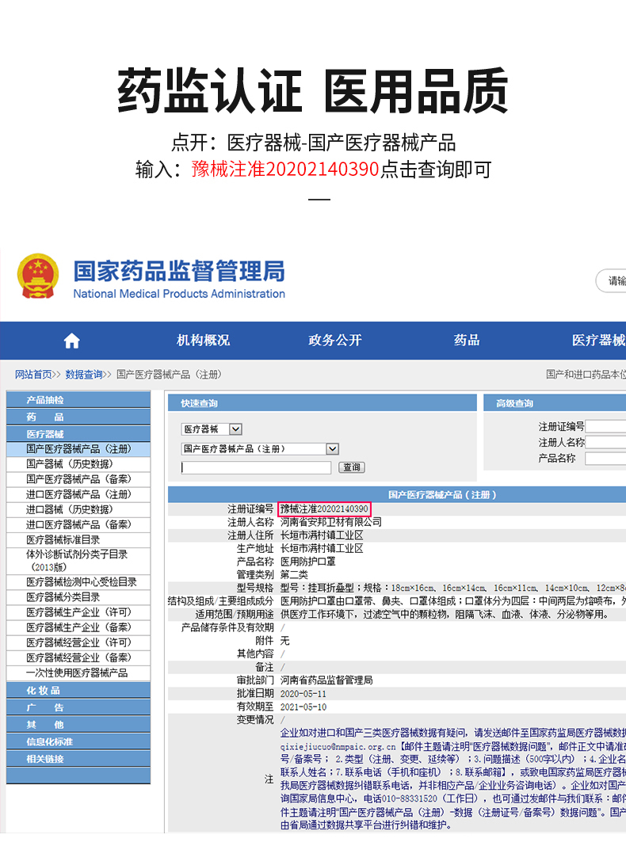The image size is (626, 865).
Task: Click the quick search text field
Action: coord(256,468)
